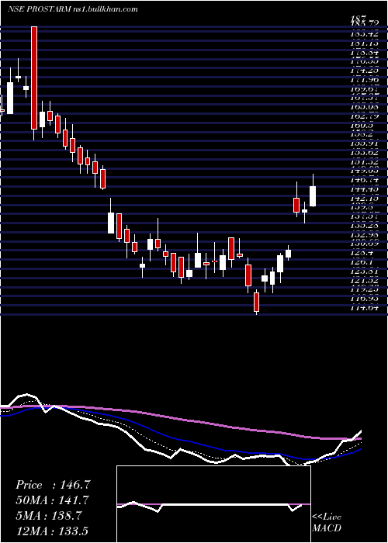This screenshot has height=543, width=388.
Task: Click the 128.4 price axis label
Action: 362,253
